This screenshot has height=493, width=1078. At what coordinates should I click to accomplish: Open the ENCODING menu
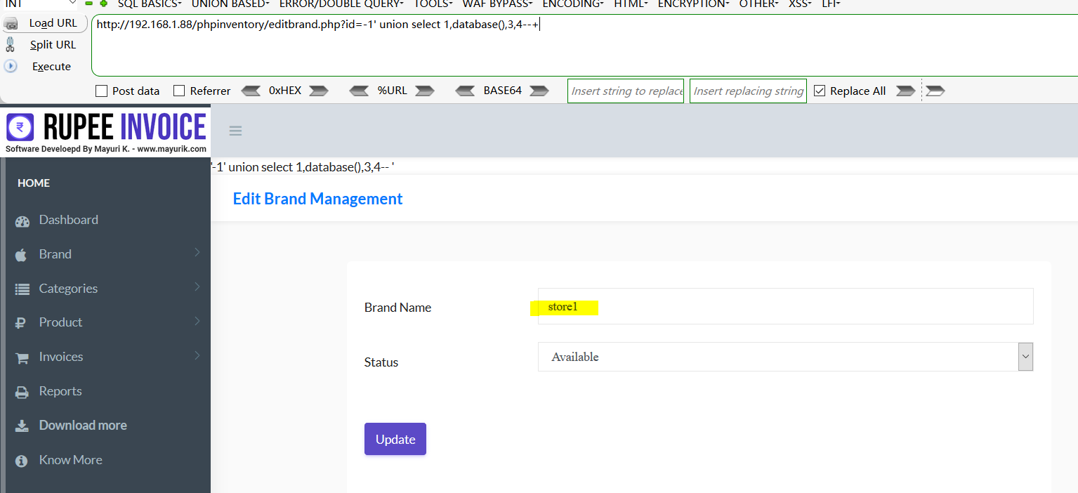573,4
